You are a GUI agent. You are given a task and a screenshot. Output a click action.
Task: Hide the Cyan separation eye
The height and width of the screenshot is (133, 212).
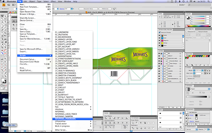[159, 38]
